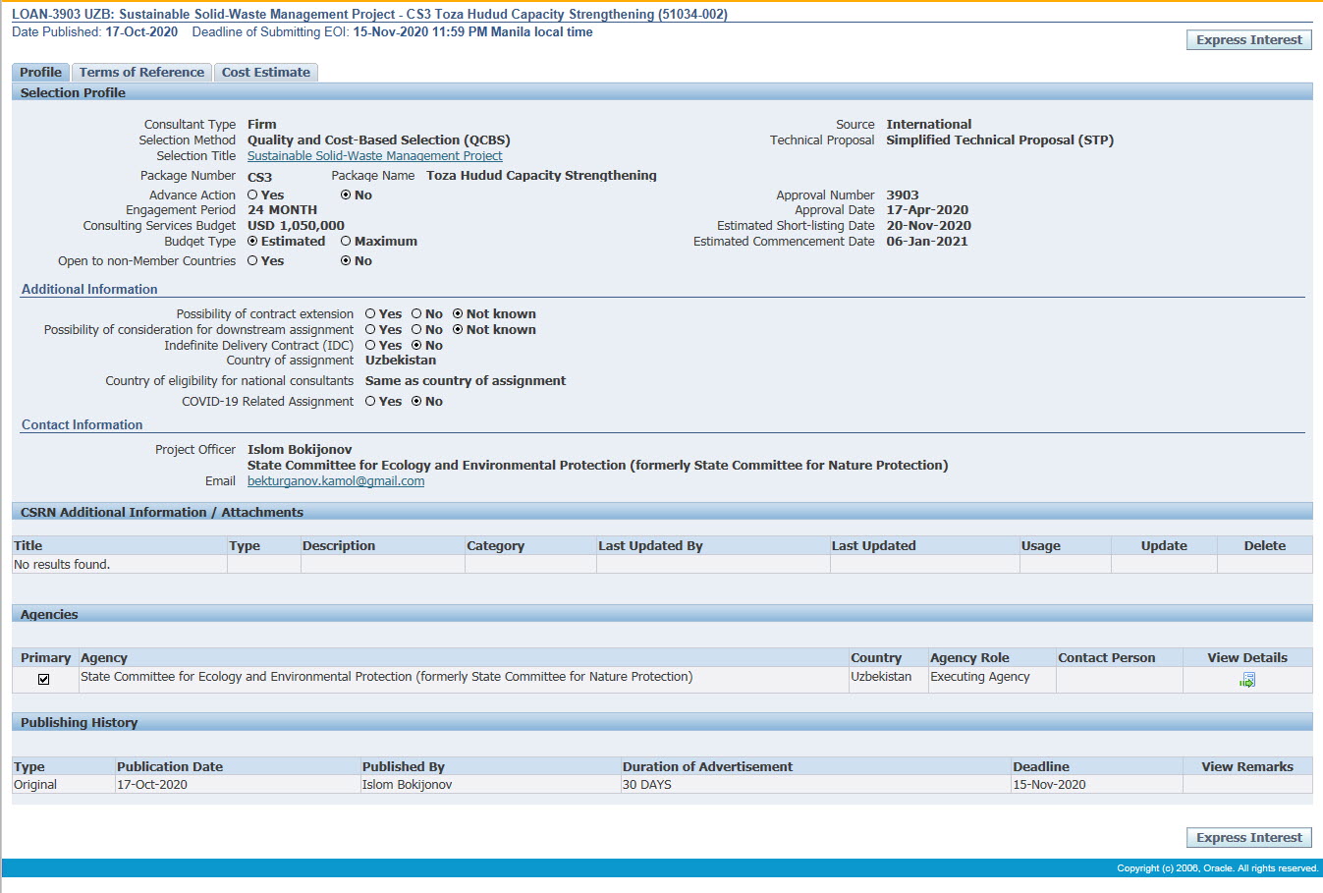
Task: Select Maximum budget type radio button
Action: pos(346,242)
